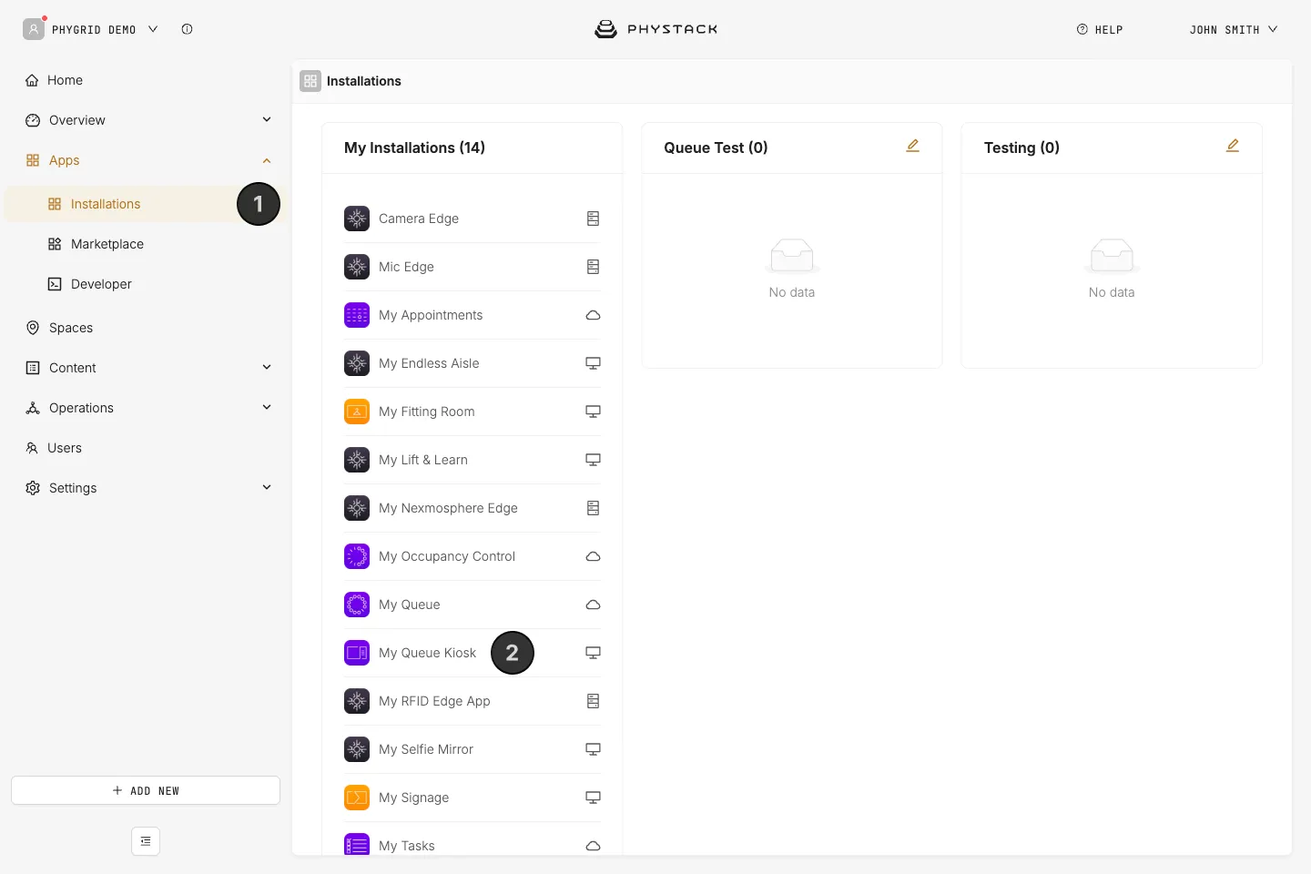Expand the Overview menu chevron
1311x874 pixels.
pyautogui.click(x=267, y=119)
